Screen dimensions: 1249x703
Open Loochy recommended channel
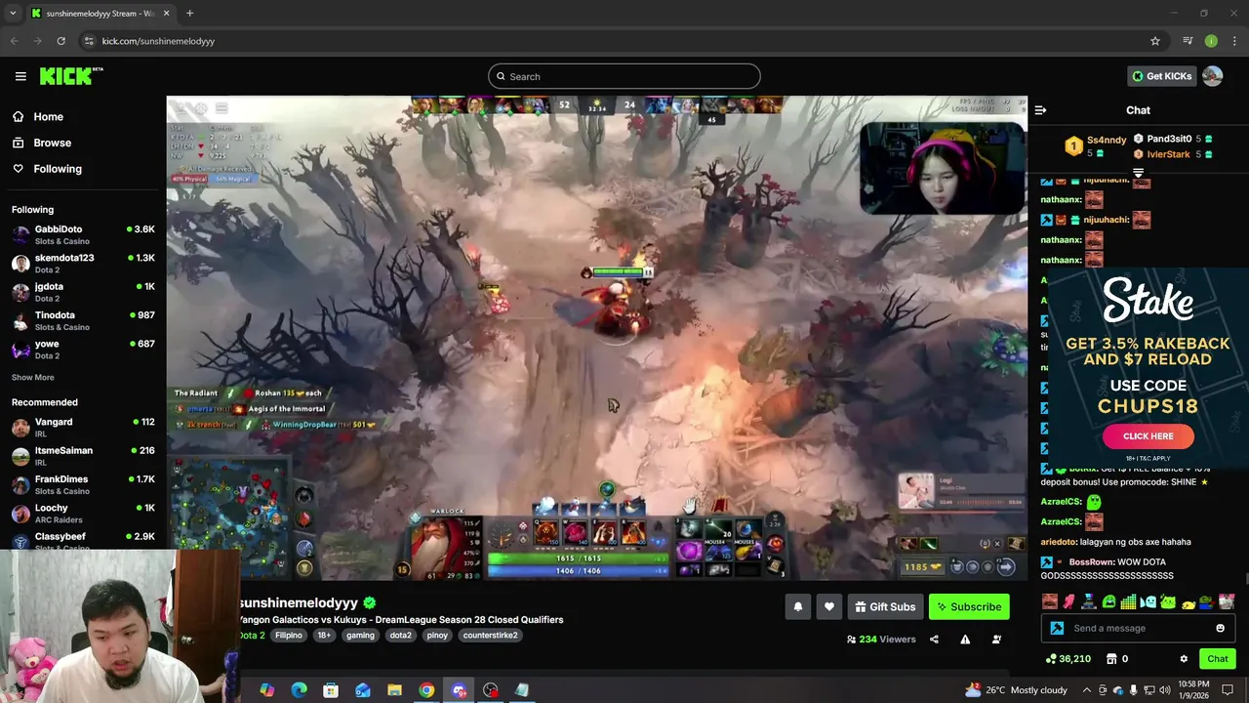click(83, 513)
